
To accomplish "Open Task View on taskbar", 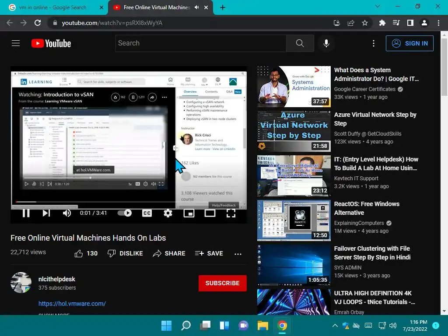I will (x=205, y=325).
